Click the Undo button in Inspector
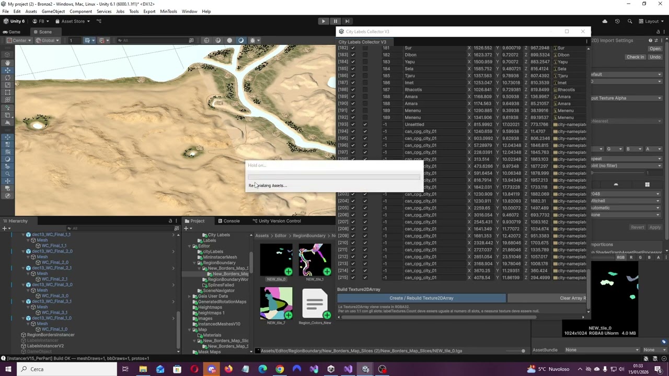The width and height of the screenshot is (669, 376). 655,57
